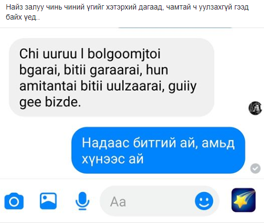Click the word Chi starting the grey message
Screen dimensions: 264x223
point(29,53)
